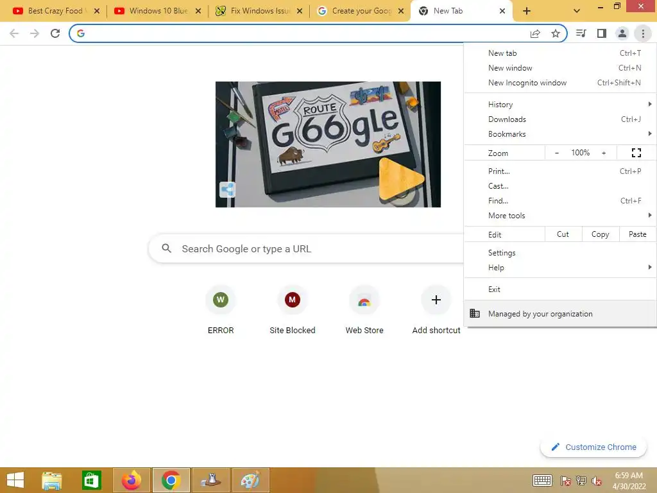Screen dimensions: 657x493
Task: Open the ERROR shortcut tile
Action: pyautogui.click(x=221, y=310)
